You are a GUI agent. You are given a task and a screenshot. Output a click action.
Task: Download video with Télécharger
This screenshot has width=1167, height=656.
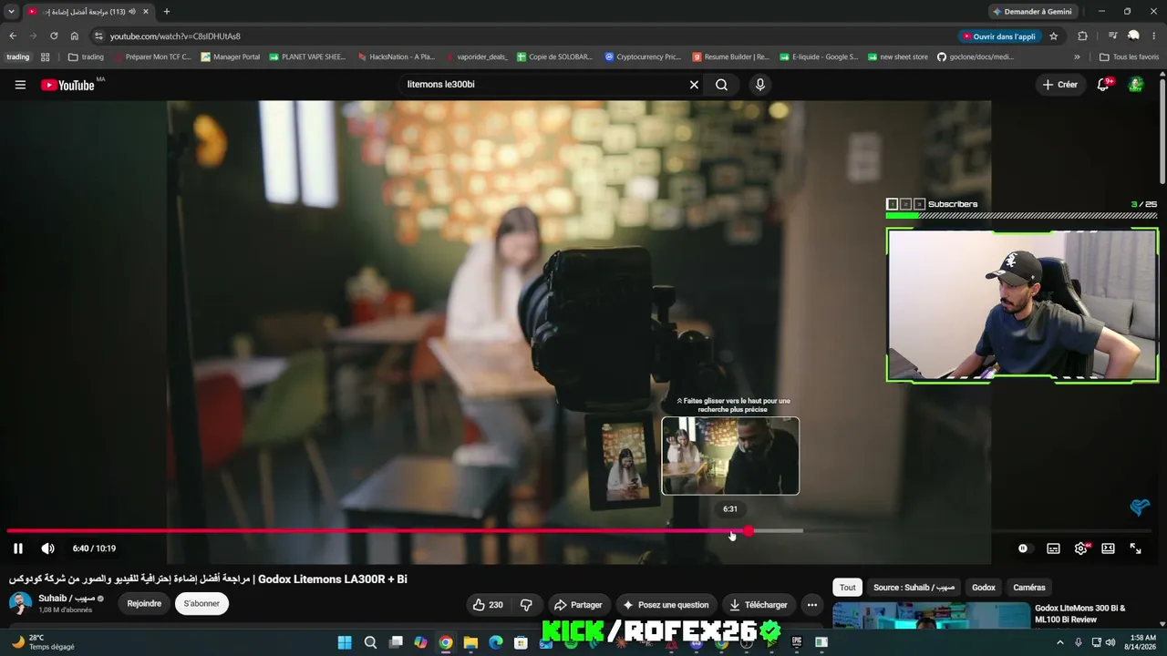click(759, 605)
